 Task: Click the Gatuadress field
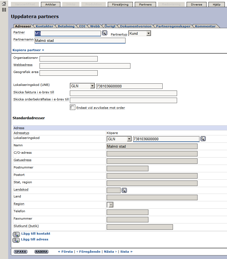coord(152,161)
